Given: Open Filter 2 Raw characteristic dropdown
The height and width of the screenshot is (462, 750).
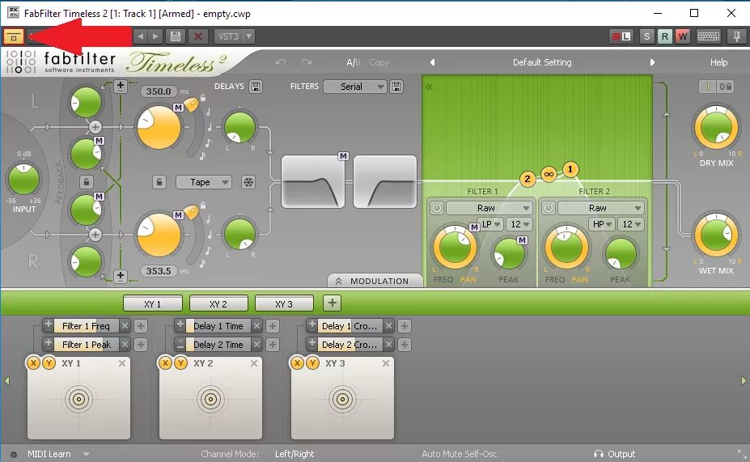Looking at the screenshot, I should [601, 208].
